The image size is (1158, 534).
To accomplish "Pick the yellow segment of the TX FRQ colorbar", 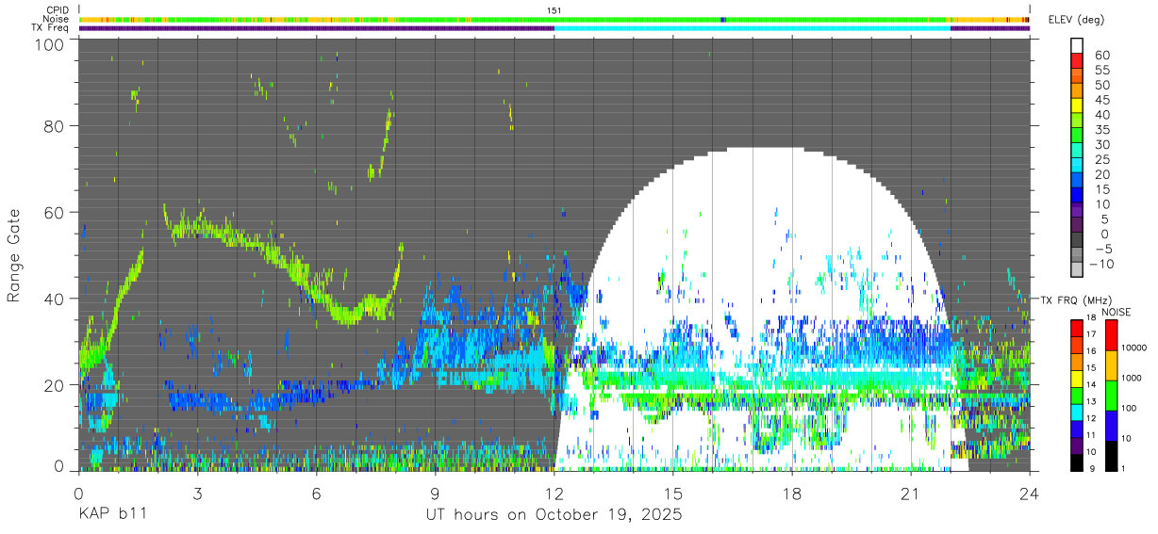I will pos(1076,378).
